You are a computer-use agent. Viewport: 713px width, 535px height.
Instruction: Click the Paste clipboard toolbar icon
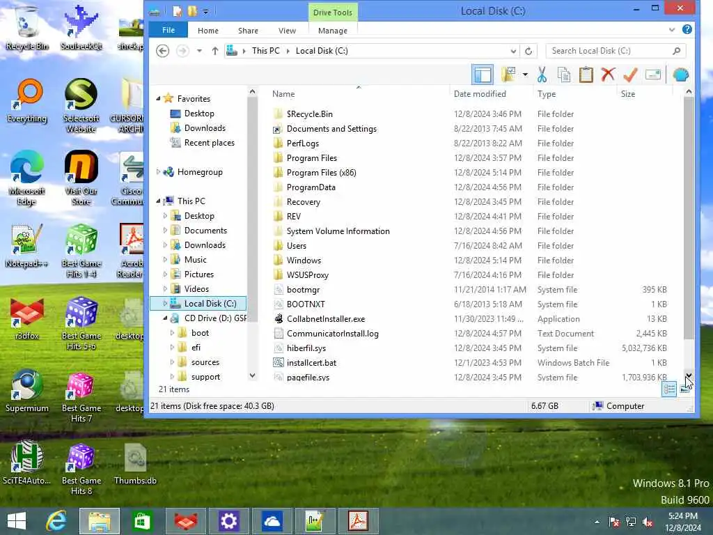pos(586,75)
